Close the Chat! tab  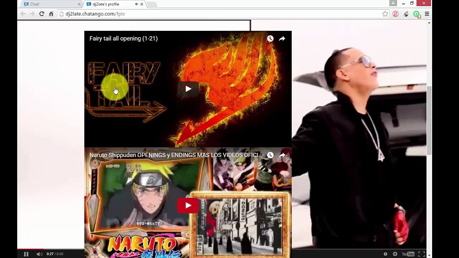pyautogui.click(x=79, y=4)
